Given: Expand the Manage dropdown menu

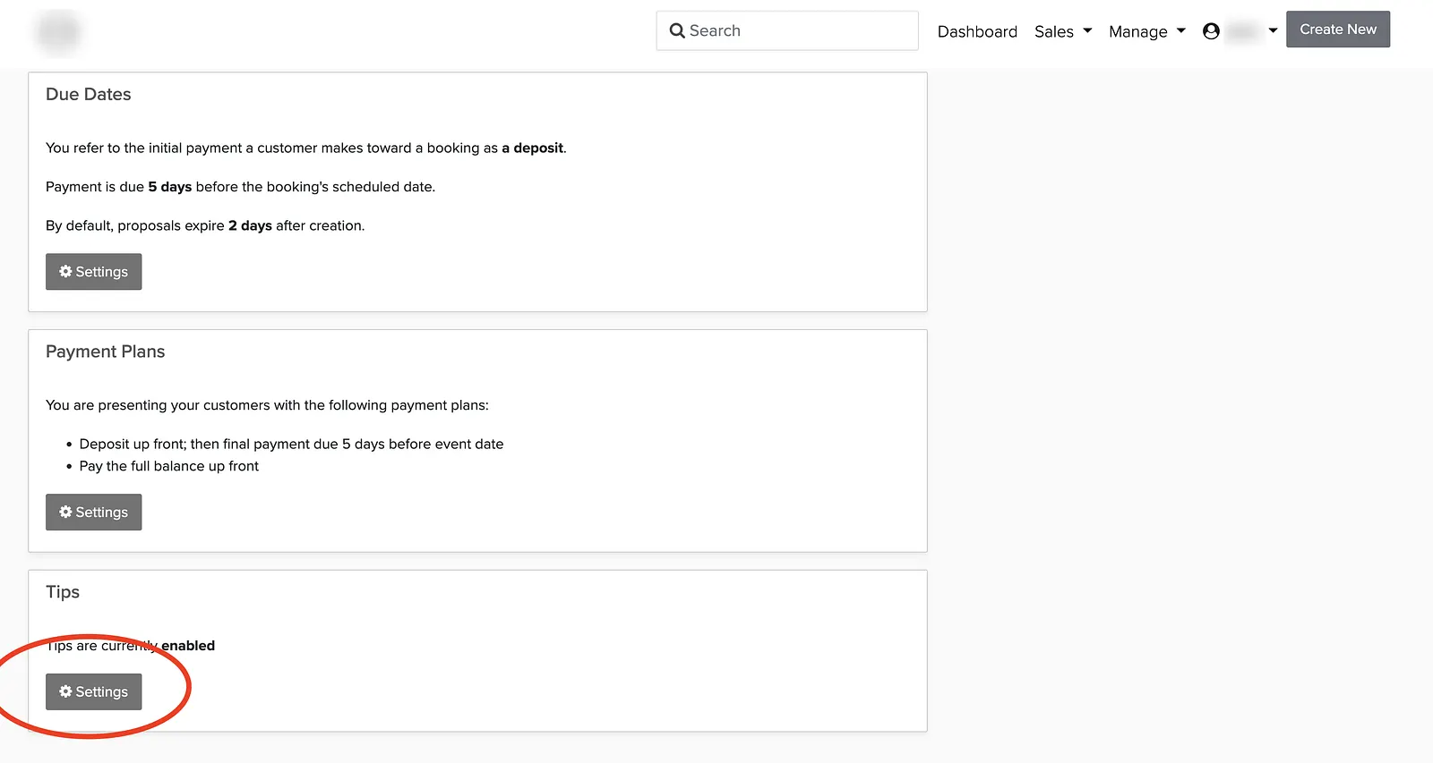Looking at the screenshot, I should click(x=1147, y=31).
